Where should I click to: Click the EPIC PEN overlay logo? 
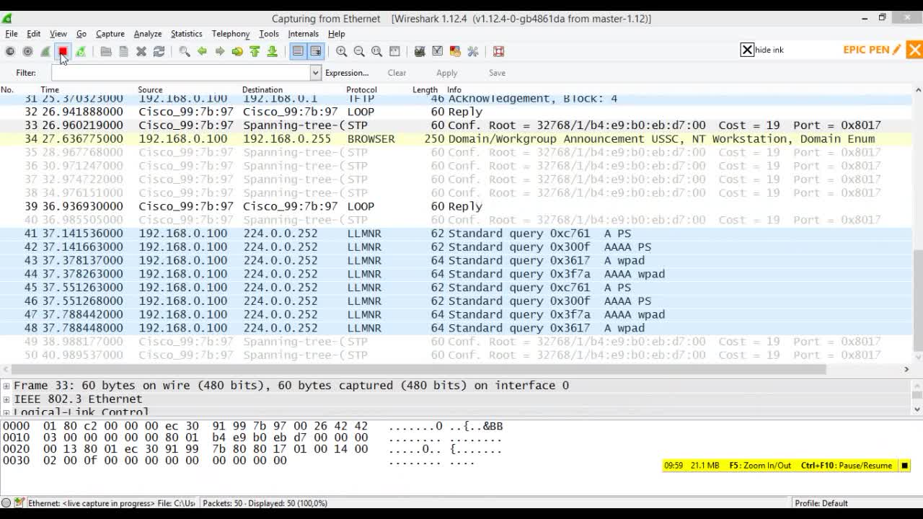pyautogui.click(x=872, y=50)
